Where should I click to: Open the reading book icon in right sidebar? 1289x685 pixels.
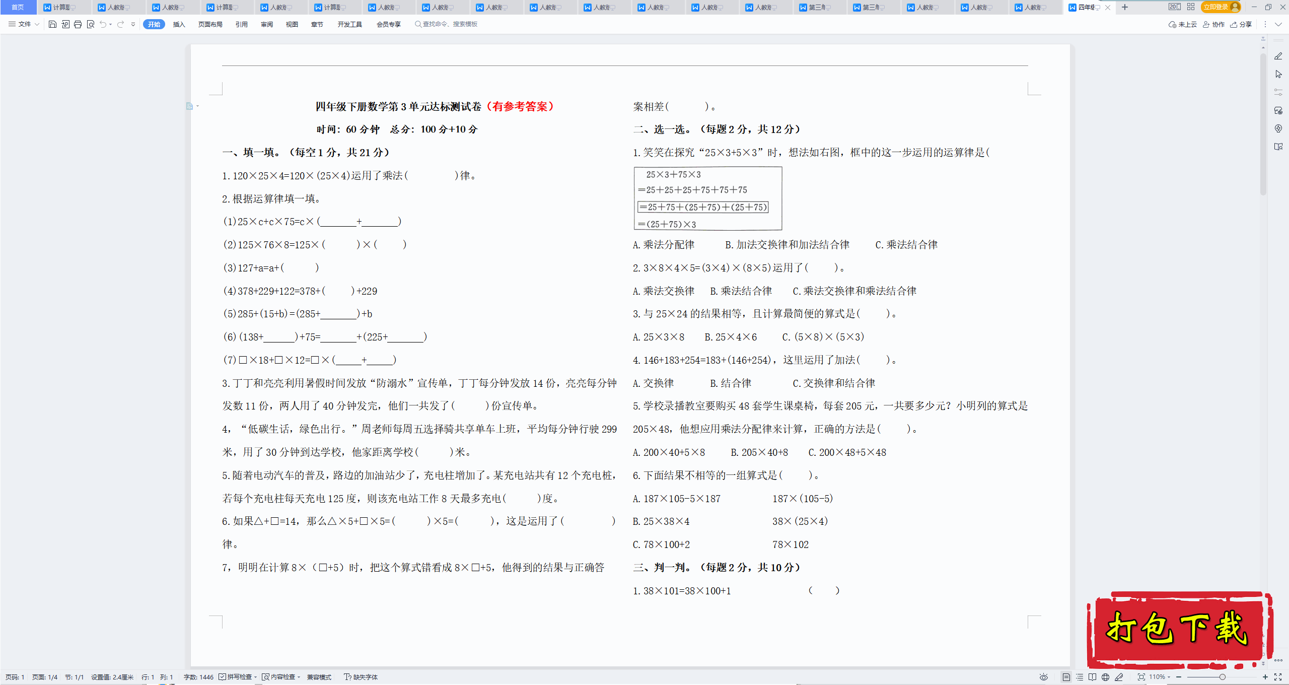[x=1278, y=147]
